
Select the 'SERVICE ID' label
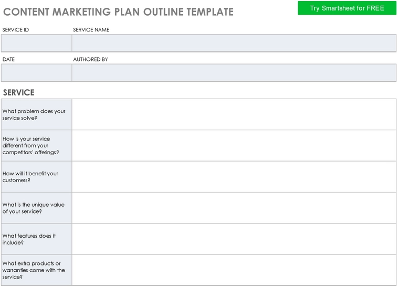pyautogui.click(x=15, y=30)
